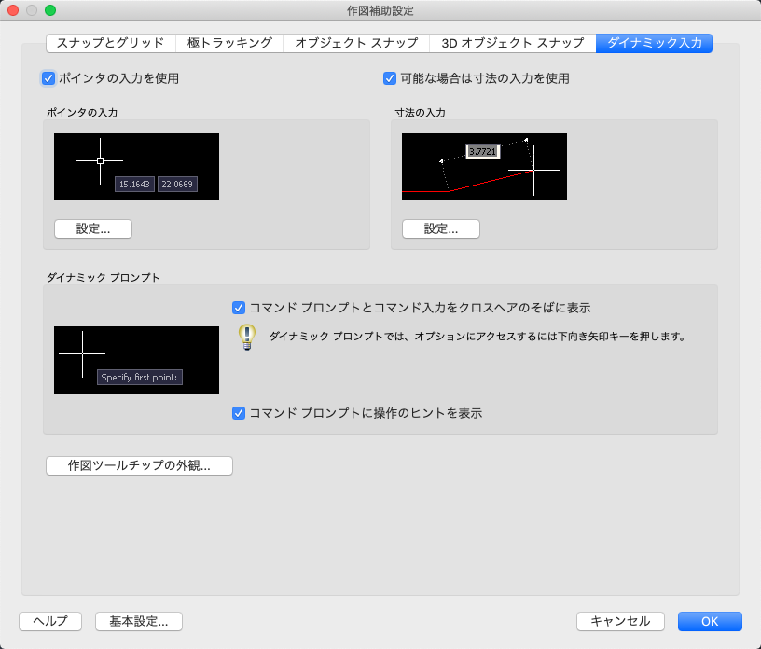The width and height of the screenshot is (761, 649).
Task: Click the pointer input preview image
Action: [136, 167]
